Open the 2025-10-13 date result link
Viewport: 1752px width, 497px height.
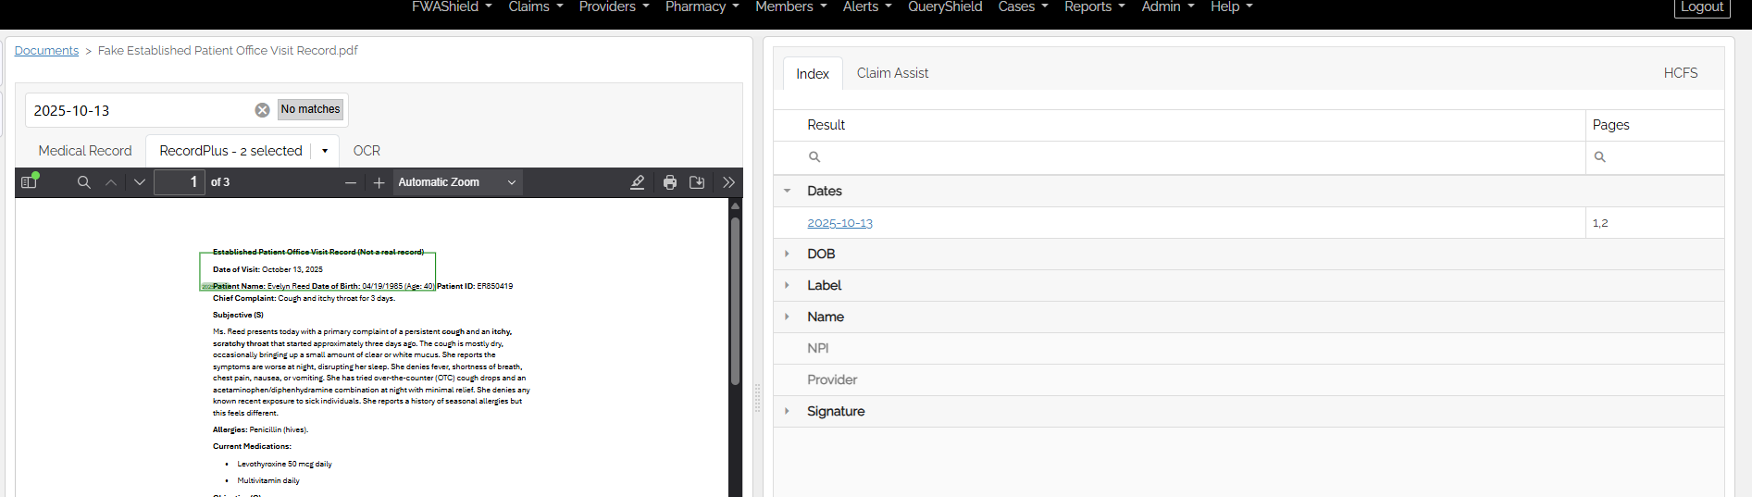(x=839, y=223)
